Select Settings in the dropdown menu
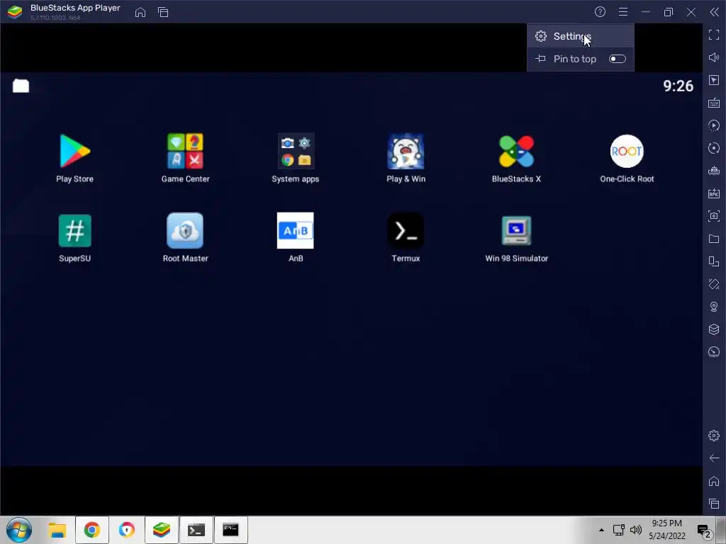The width and height of the screenshot is (726, 544). point(580,36)
